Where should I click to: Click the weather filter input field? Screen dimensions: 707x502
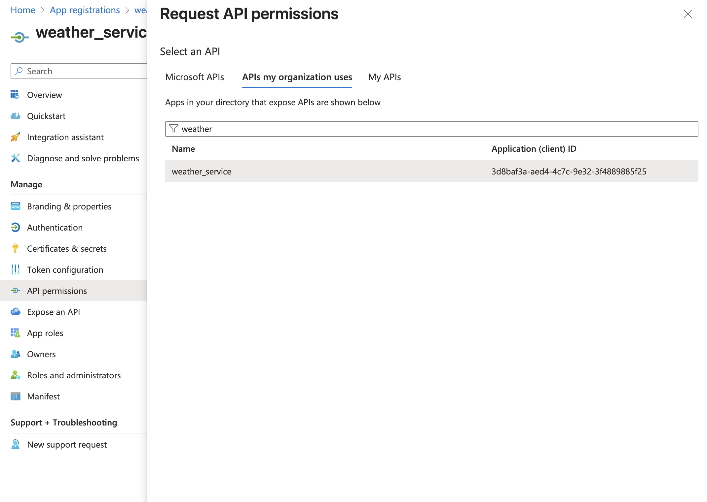coord(431,129)
